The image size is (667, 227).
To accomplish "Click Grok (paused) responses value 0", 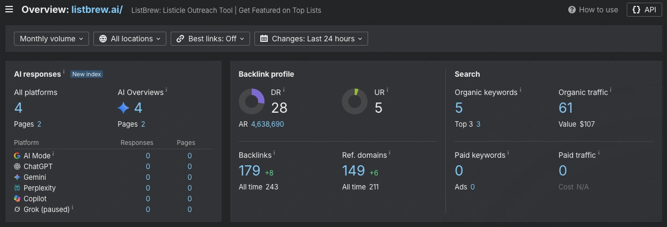I will [148, 209].
